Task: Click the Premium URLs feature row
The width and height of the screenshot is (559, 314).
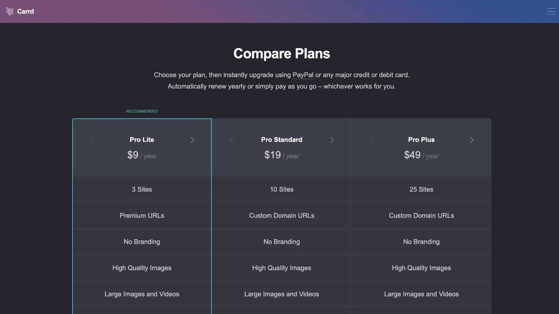Action: [142, 216]
